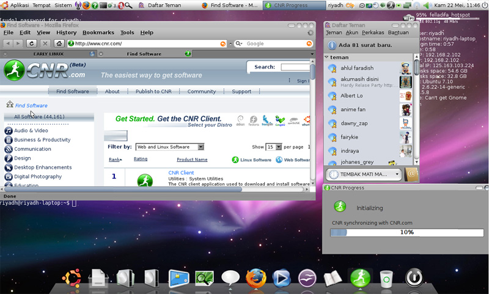489x294 pixels.
Task: Open the Akun menu in Daftar Teman
Action: (352, 32)
